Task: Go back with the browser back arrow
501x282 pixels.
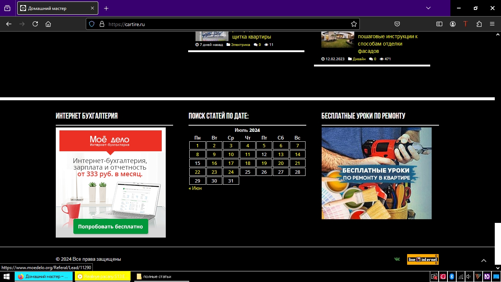Action: point(9,24)
